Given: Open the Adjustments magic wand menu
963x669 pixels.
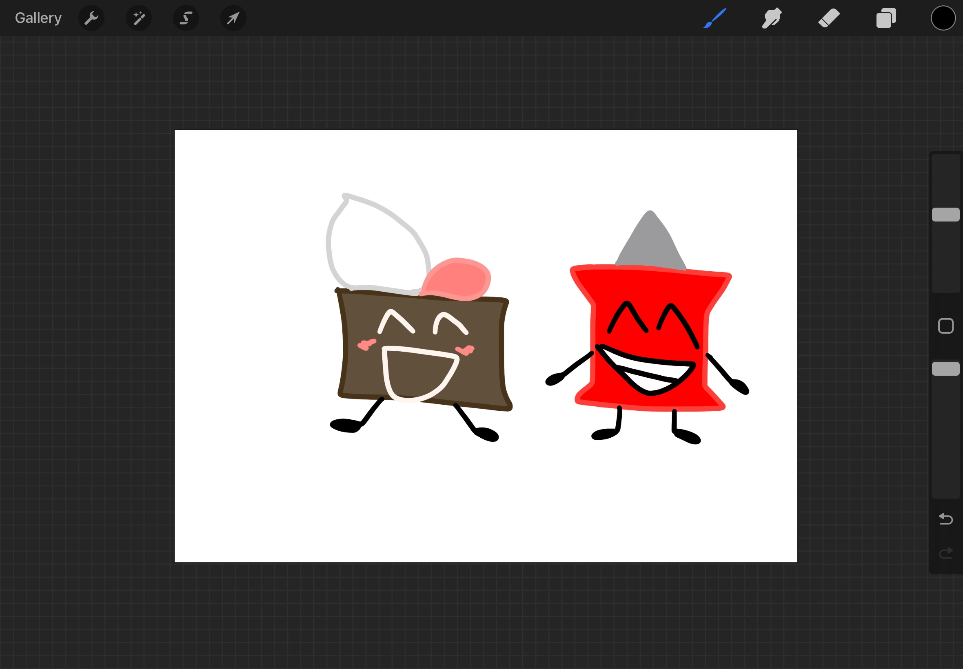Looking at the screenshot, I should tap(139, 18).
